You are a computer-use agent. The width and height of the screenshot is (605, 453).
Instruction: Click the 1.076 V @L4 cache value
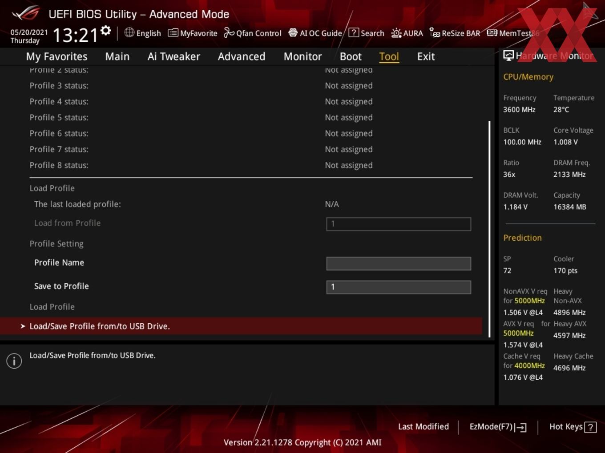[x=523, y=377]
